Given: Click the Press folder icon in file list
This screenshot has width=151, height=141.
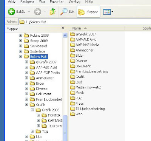Looking at the screenshot, I should click(x=73, y=103).
